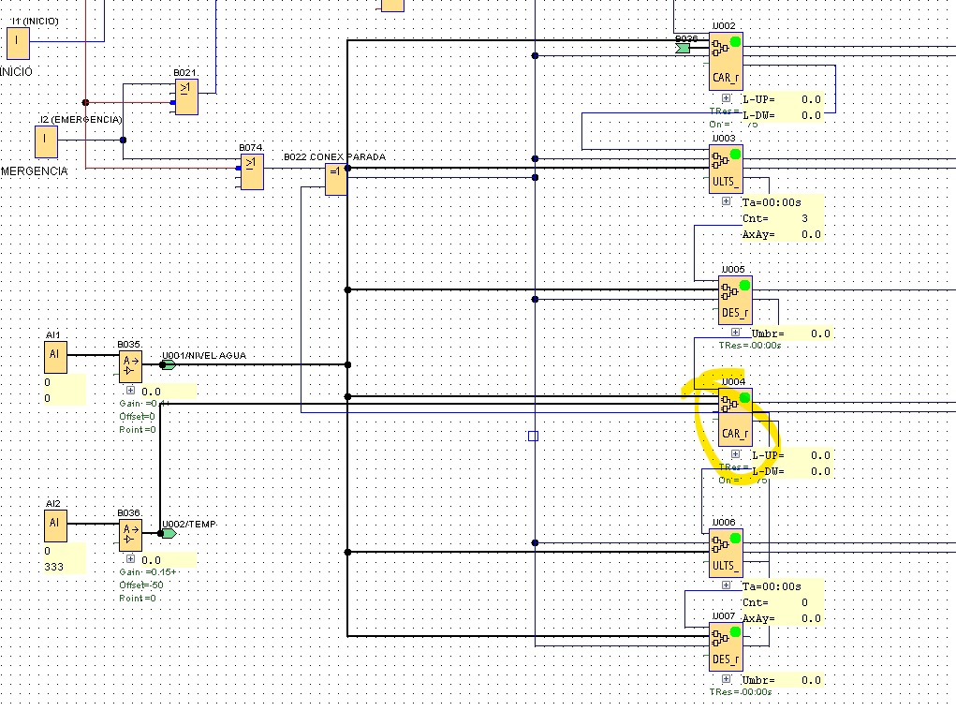Click the U002/TEMP connector flag
Image resolution: width=956 pixels, height=711 pixels.
point(169,533)
